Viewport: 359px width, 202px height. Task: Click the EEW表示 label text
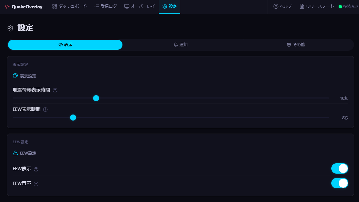22,169
